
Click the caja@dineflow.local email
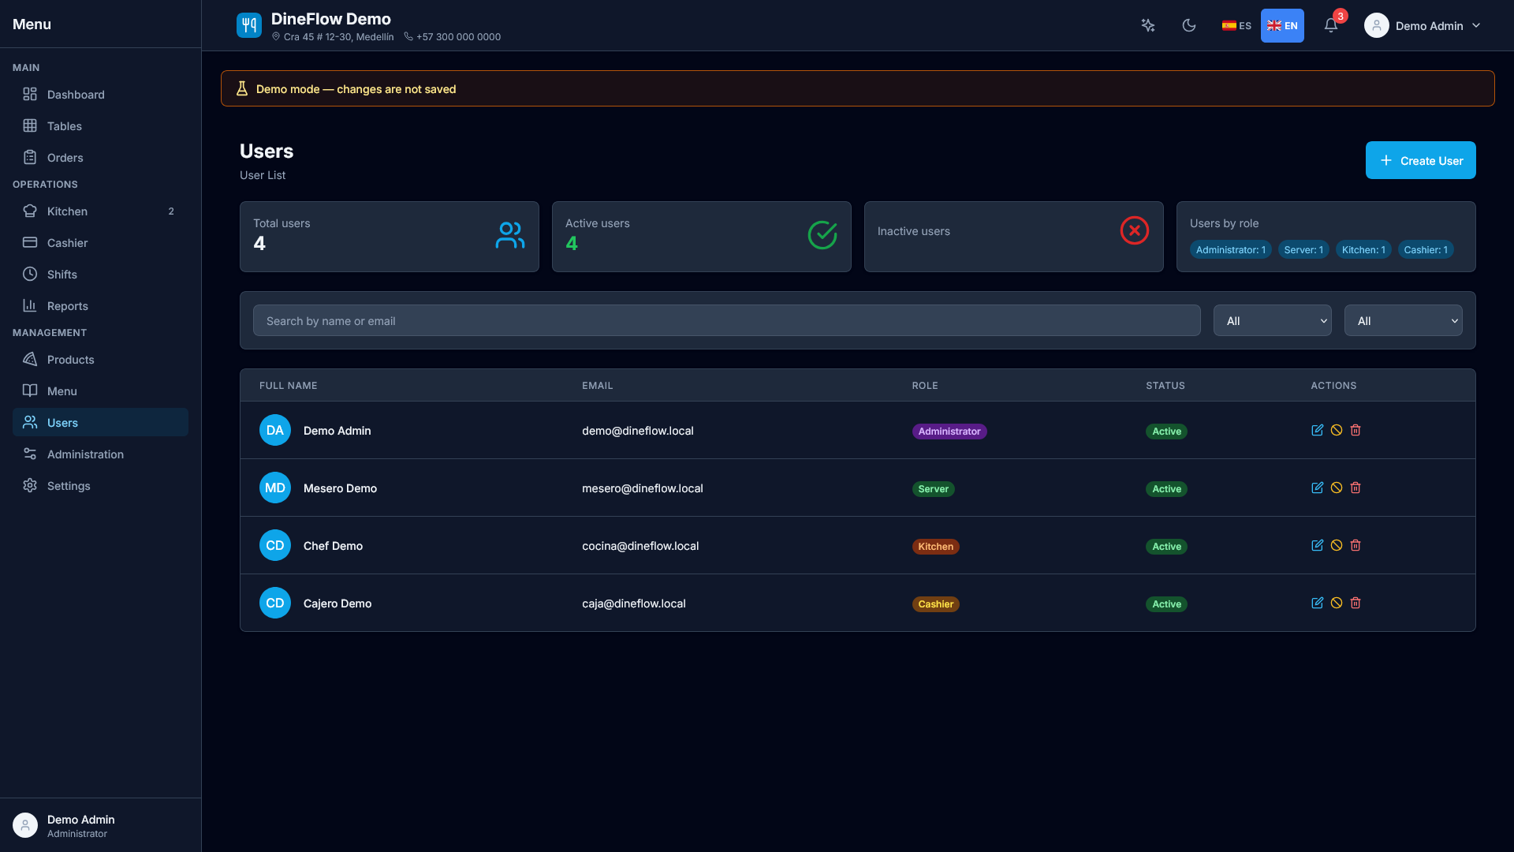pos(633,603)
